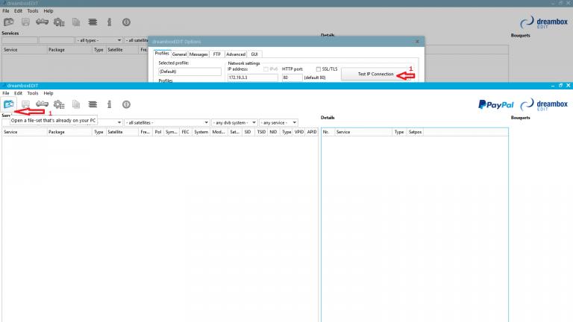Click the save disk icon in lower toolbar

point(25,105)
